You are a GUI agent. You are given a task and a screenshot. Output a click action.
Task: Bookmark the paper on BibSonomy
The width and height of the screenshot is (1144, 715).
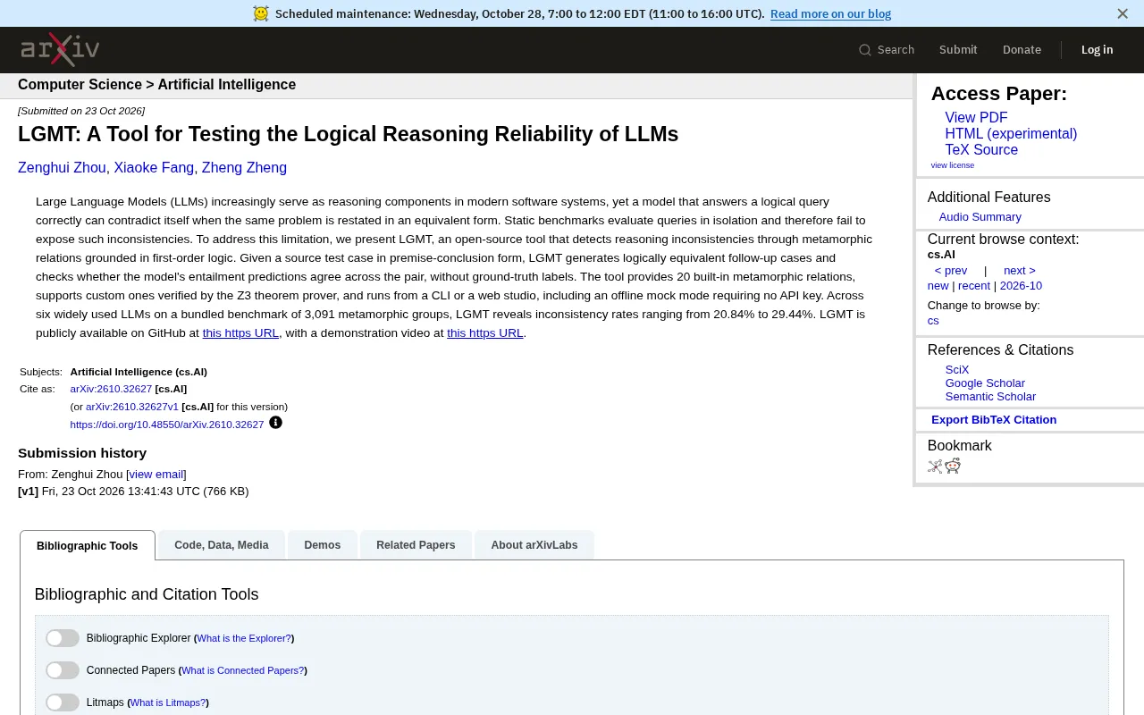click(x=935, y=466)
